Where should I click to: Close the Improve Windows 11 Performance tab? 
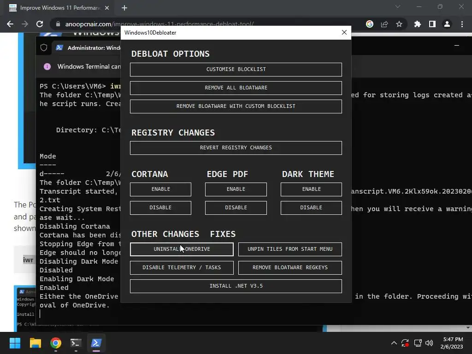107,8
